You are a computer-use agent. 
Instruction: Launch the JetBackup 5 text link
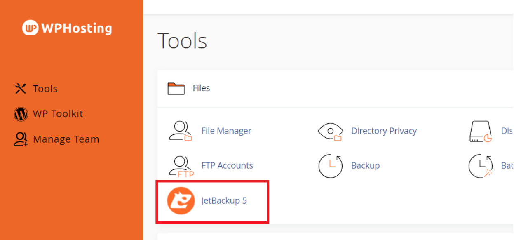click(x=224, y=201)
